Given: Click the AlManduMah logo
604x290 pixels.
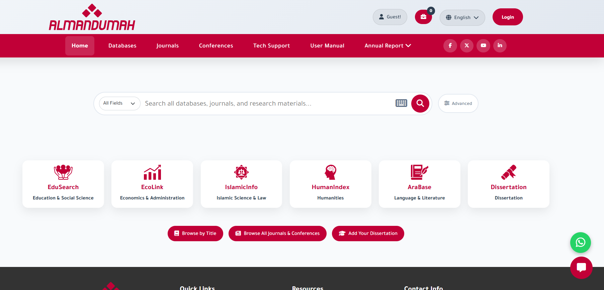Looking at the screenshot, I should (x=92, y=17).
